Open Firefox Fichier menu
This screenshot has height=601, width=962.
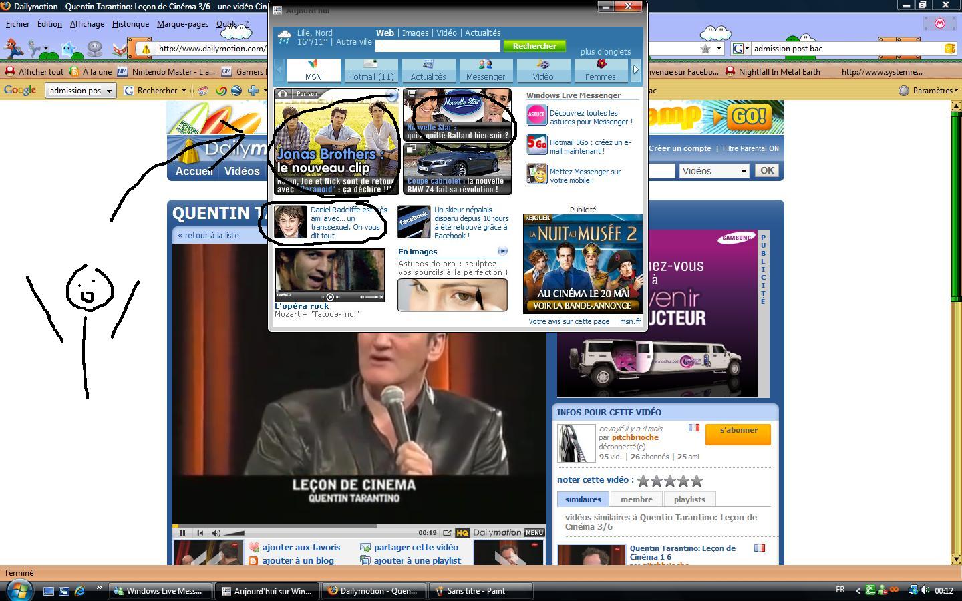click(x=17, y=23)
